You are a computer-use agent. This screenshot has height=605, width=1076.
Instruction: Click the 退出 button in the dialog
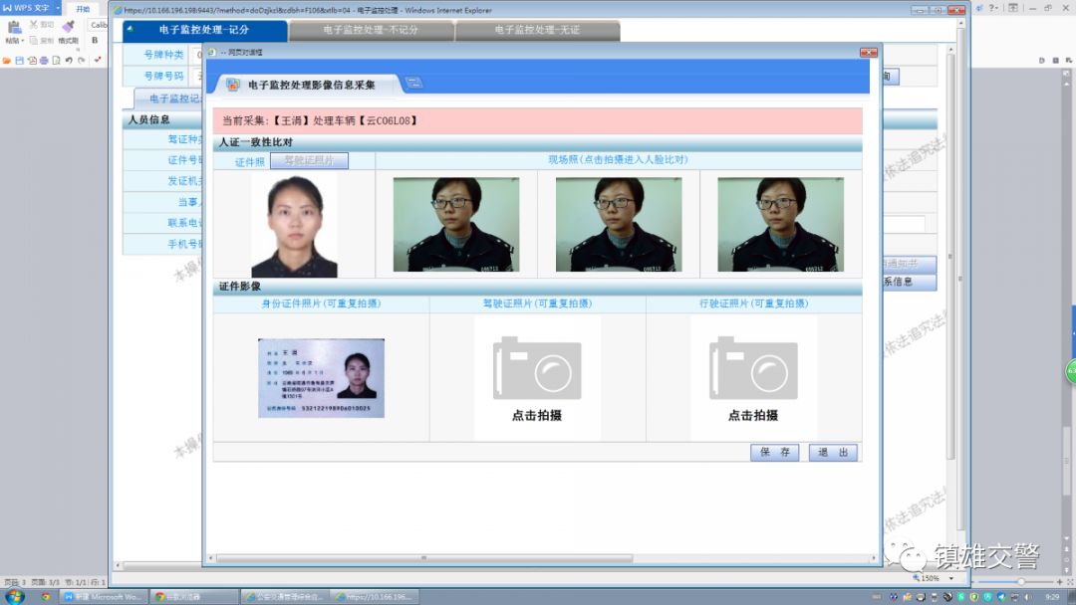click(833, 452)
